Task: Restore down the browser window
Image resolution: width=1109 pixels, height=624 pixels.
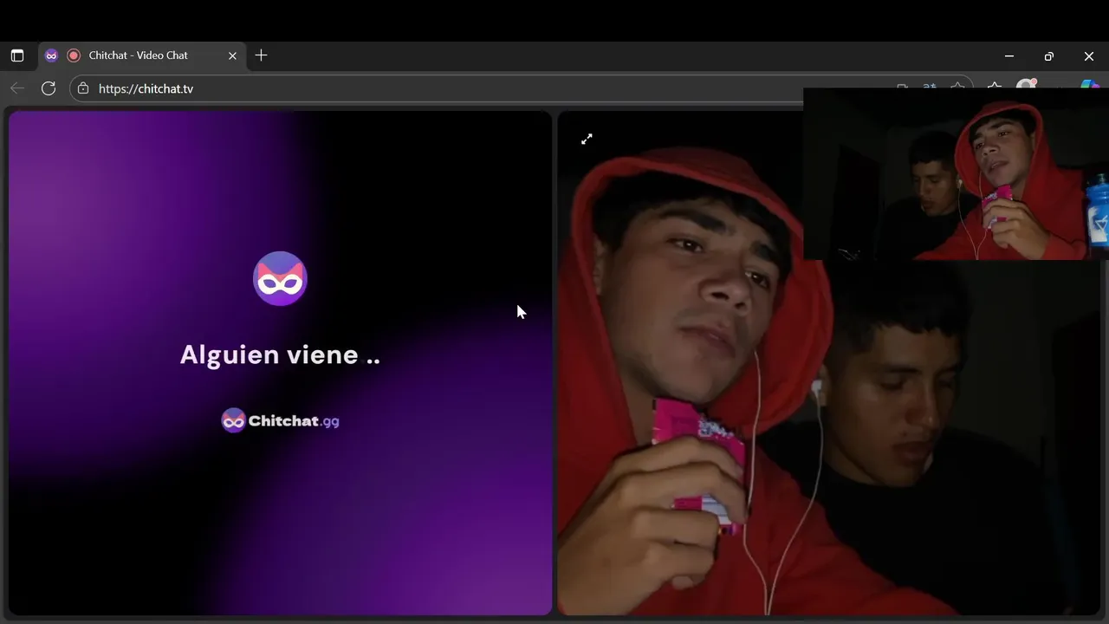Action: (x=1049, y=55)
